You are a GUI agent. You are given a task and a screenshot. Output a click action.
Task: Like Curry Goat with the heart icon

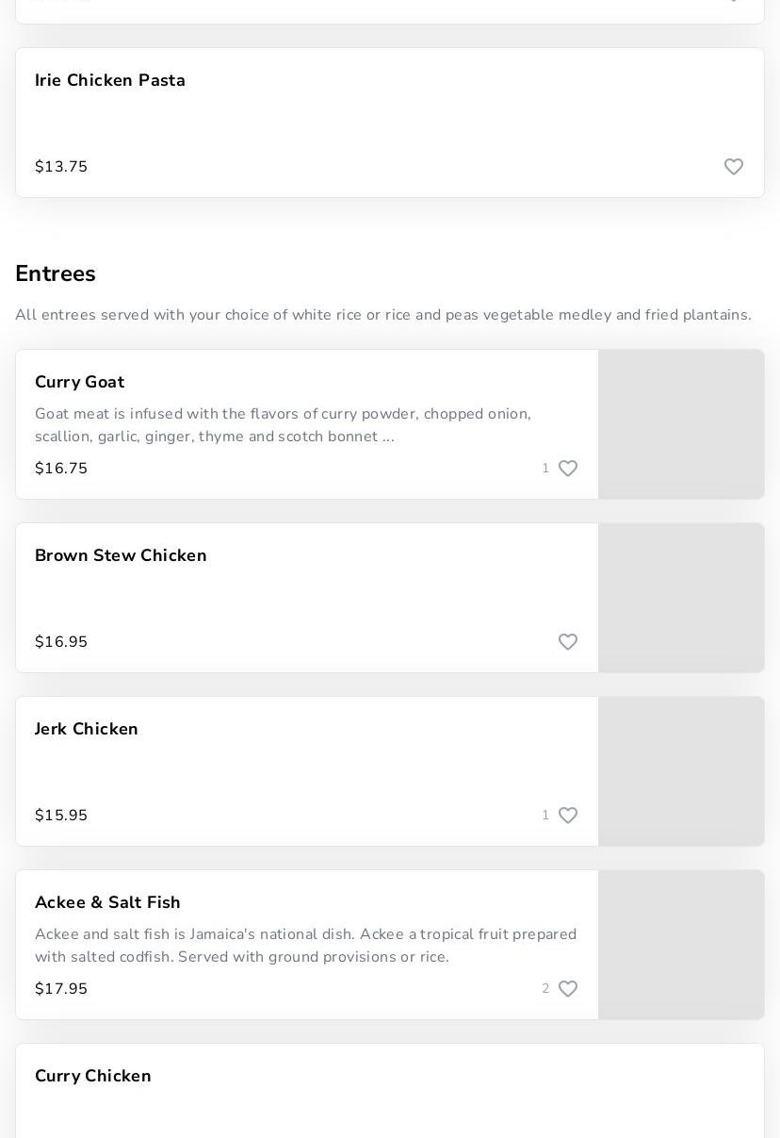pos(567,469)
